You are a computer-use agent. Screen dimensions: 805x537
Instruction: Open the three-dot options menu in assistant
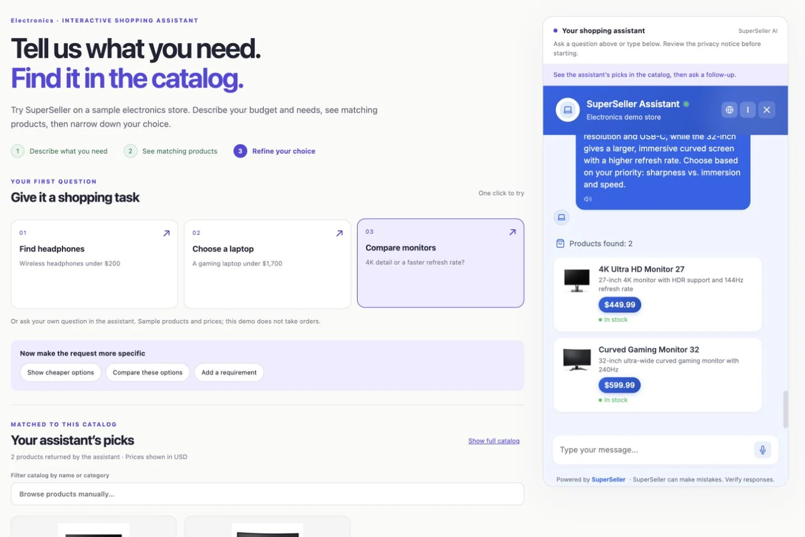pyautogui.click(x=747, y=110)
